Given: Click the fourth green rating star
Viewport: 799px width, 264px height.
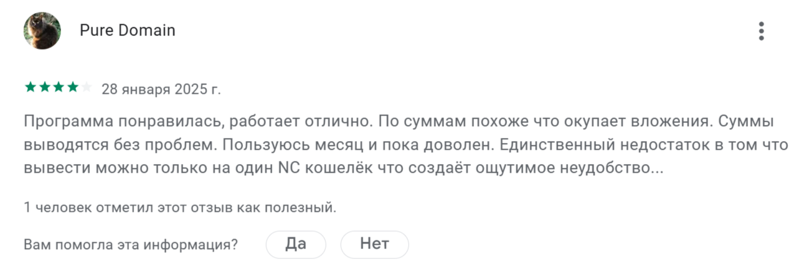Looking at the screenshot, I should (72, 88).
